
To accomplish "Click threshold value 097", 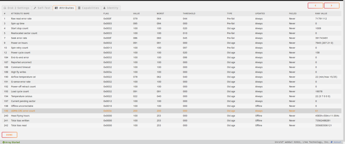I will [x=185, y=48].
